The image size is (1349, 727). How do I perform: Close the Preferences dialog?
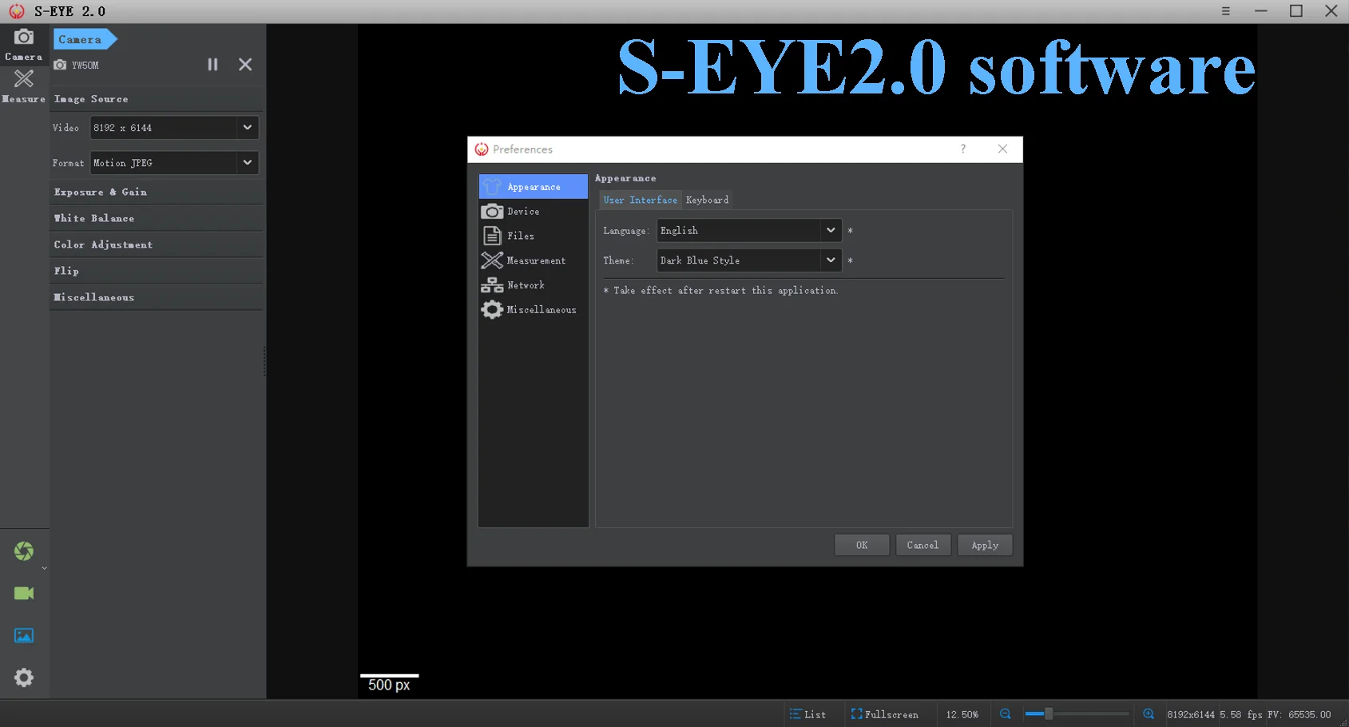click(x=1002, y=149)
